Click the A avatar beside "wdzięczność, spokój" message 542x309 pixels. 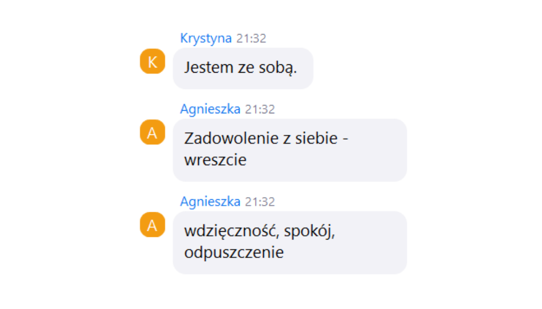coord(152,225)
